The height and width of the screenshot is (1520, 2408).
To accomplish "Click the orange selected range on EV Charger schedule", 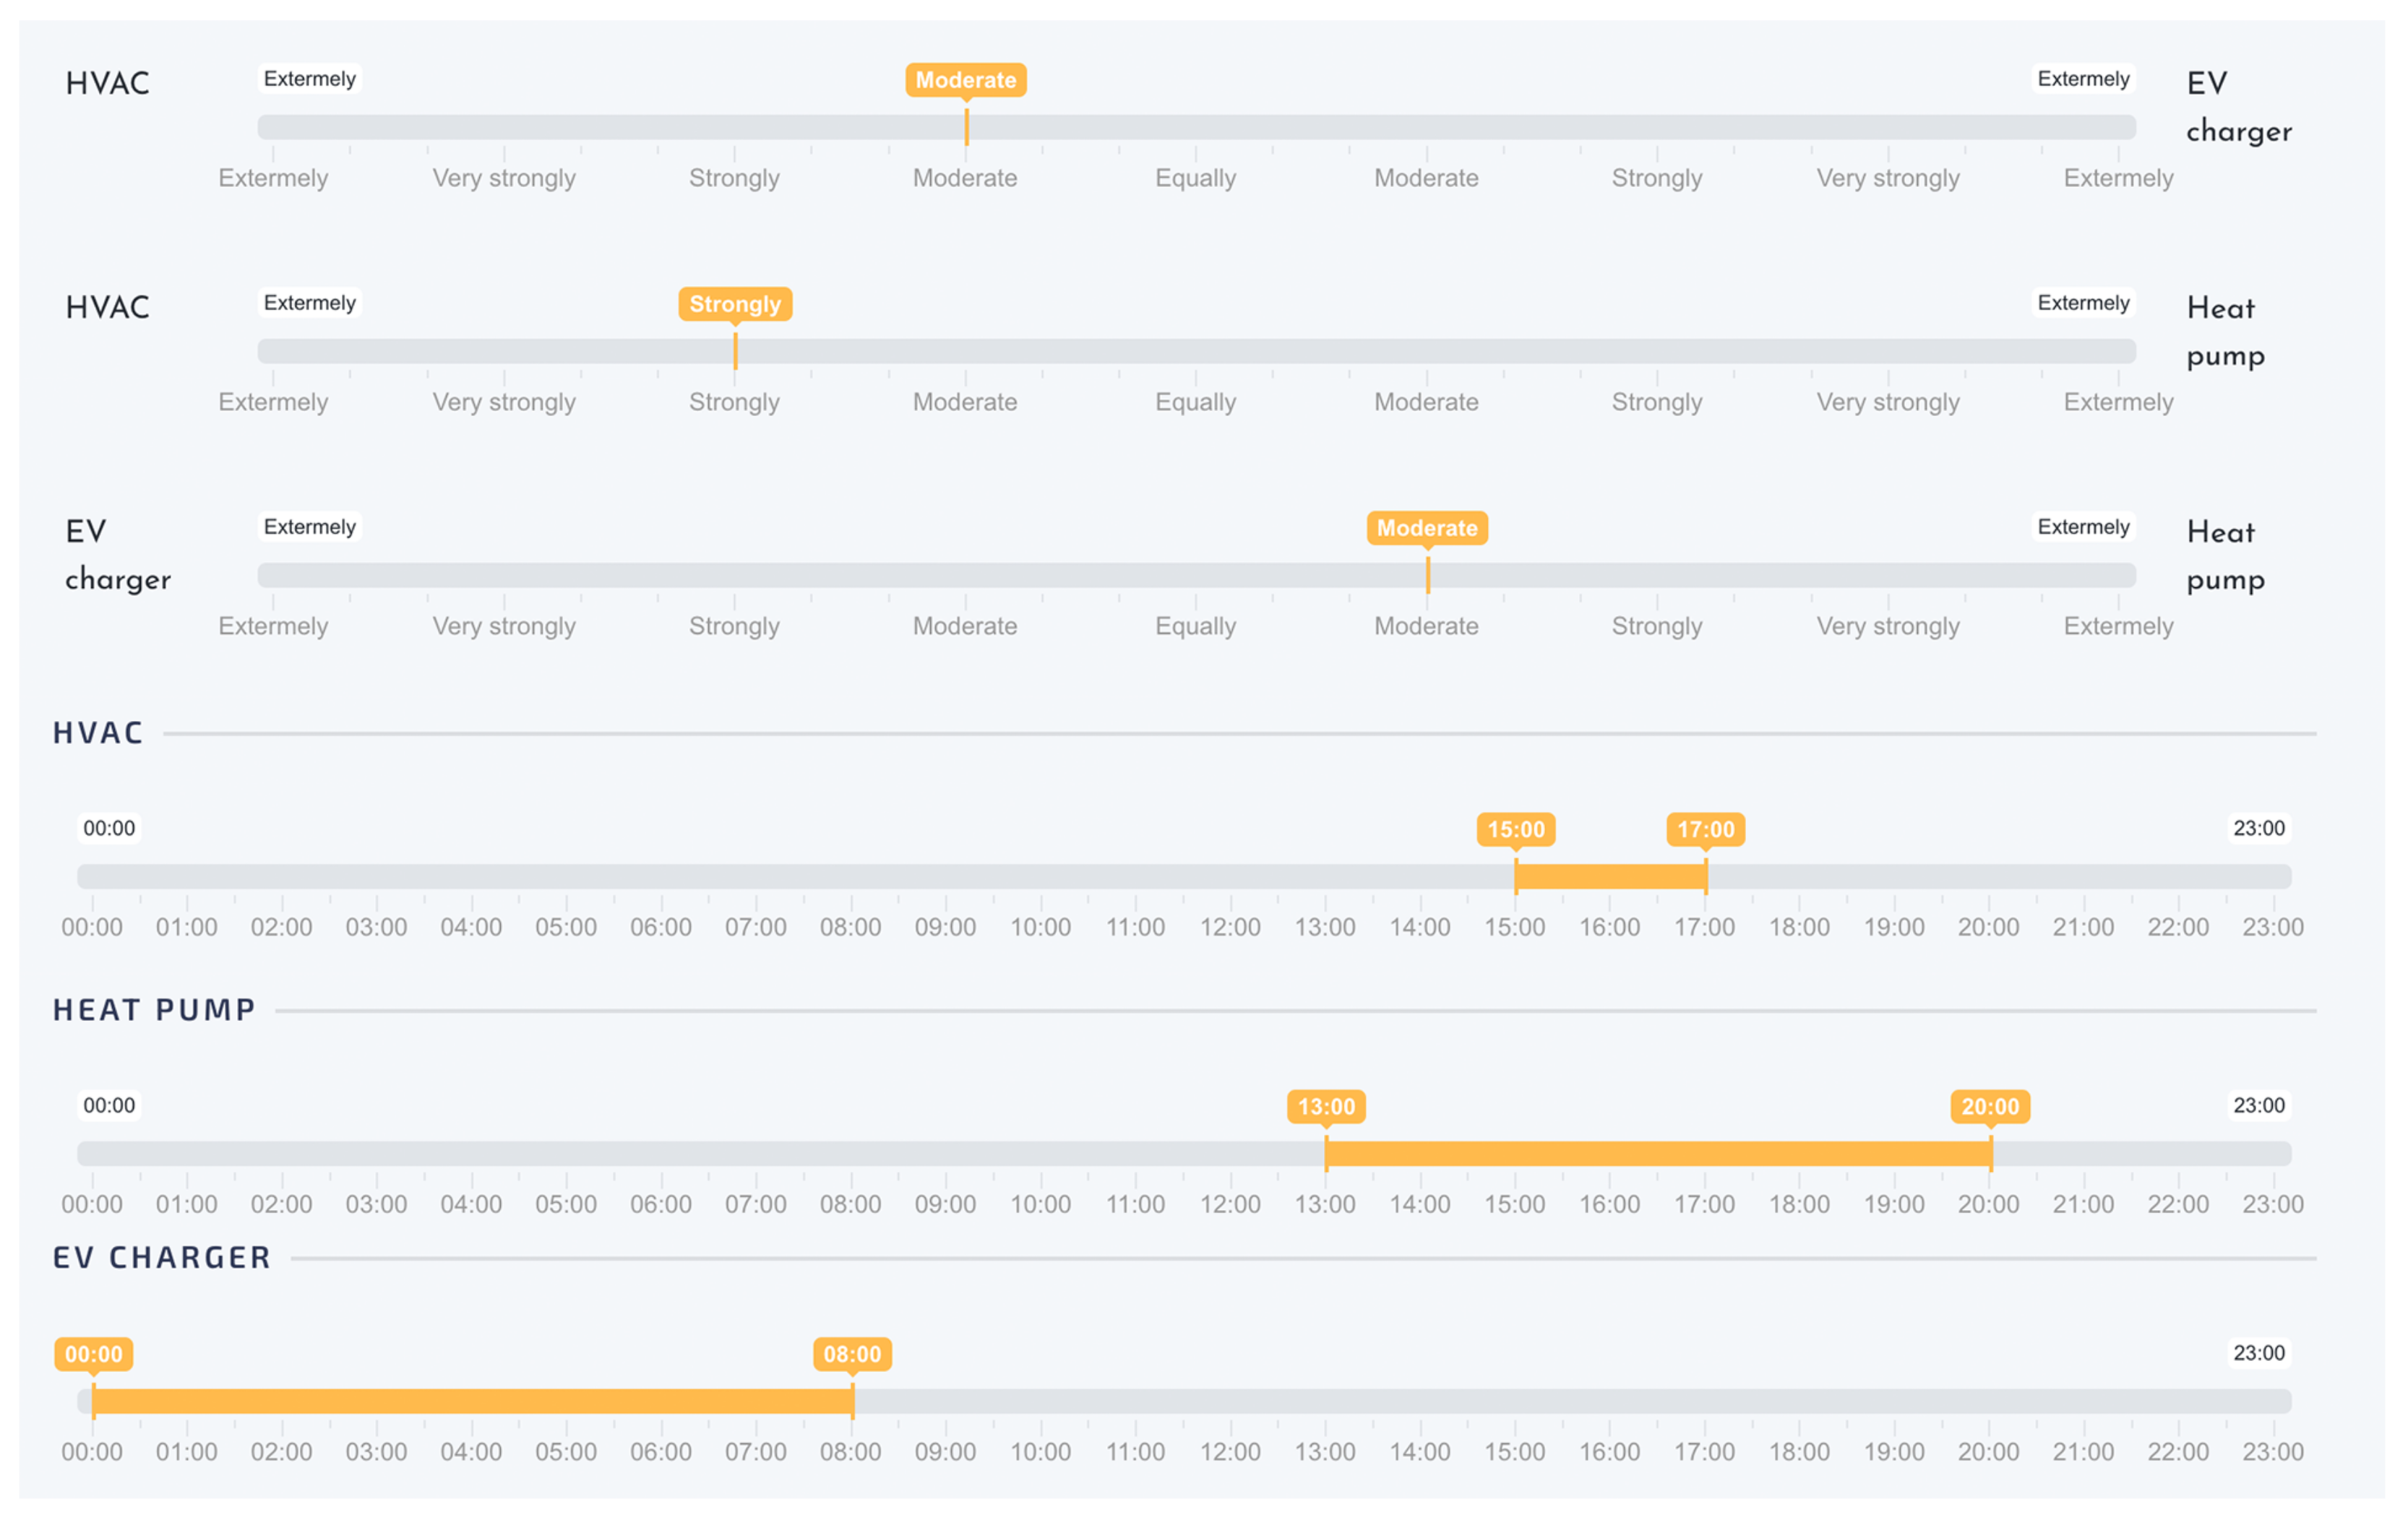I will click(472, 1401).
